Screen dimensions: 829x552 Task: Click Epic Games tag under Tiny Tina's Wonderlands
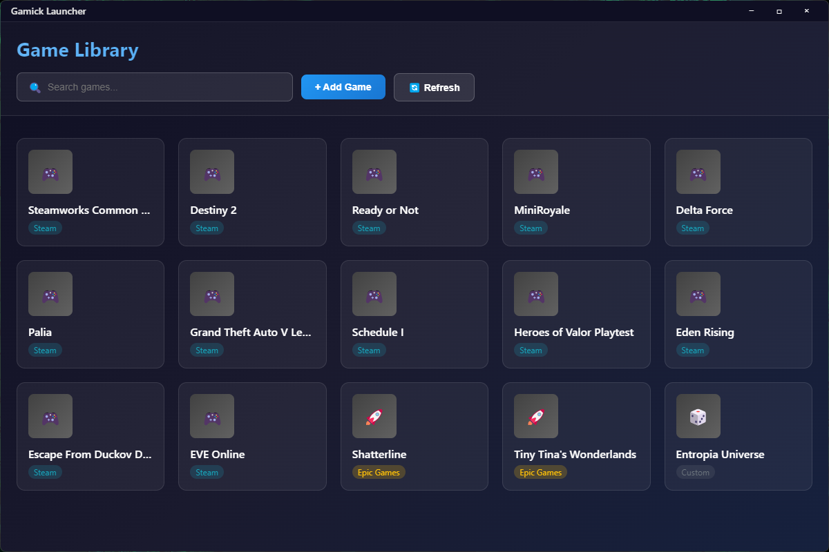click(540, 473)
